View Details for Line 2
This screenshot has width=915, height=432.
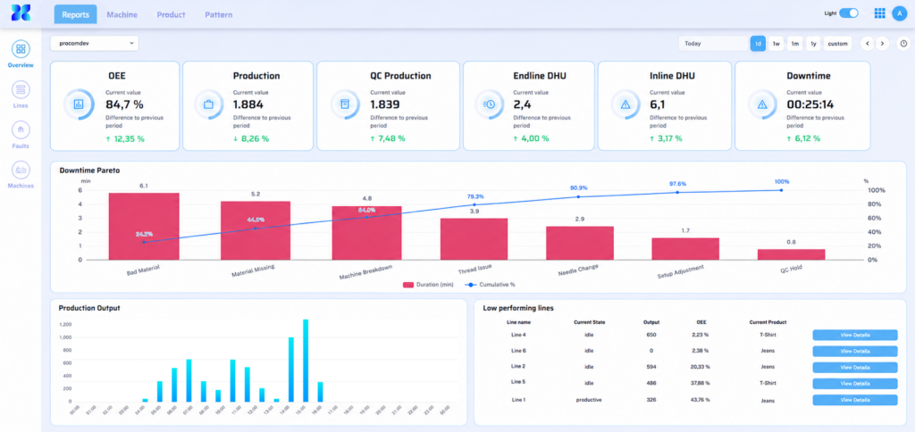point(855,367)
